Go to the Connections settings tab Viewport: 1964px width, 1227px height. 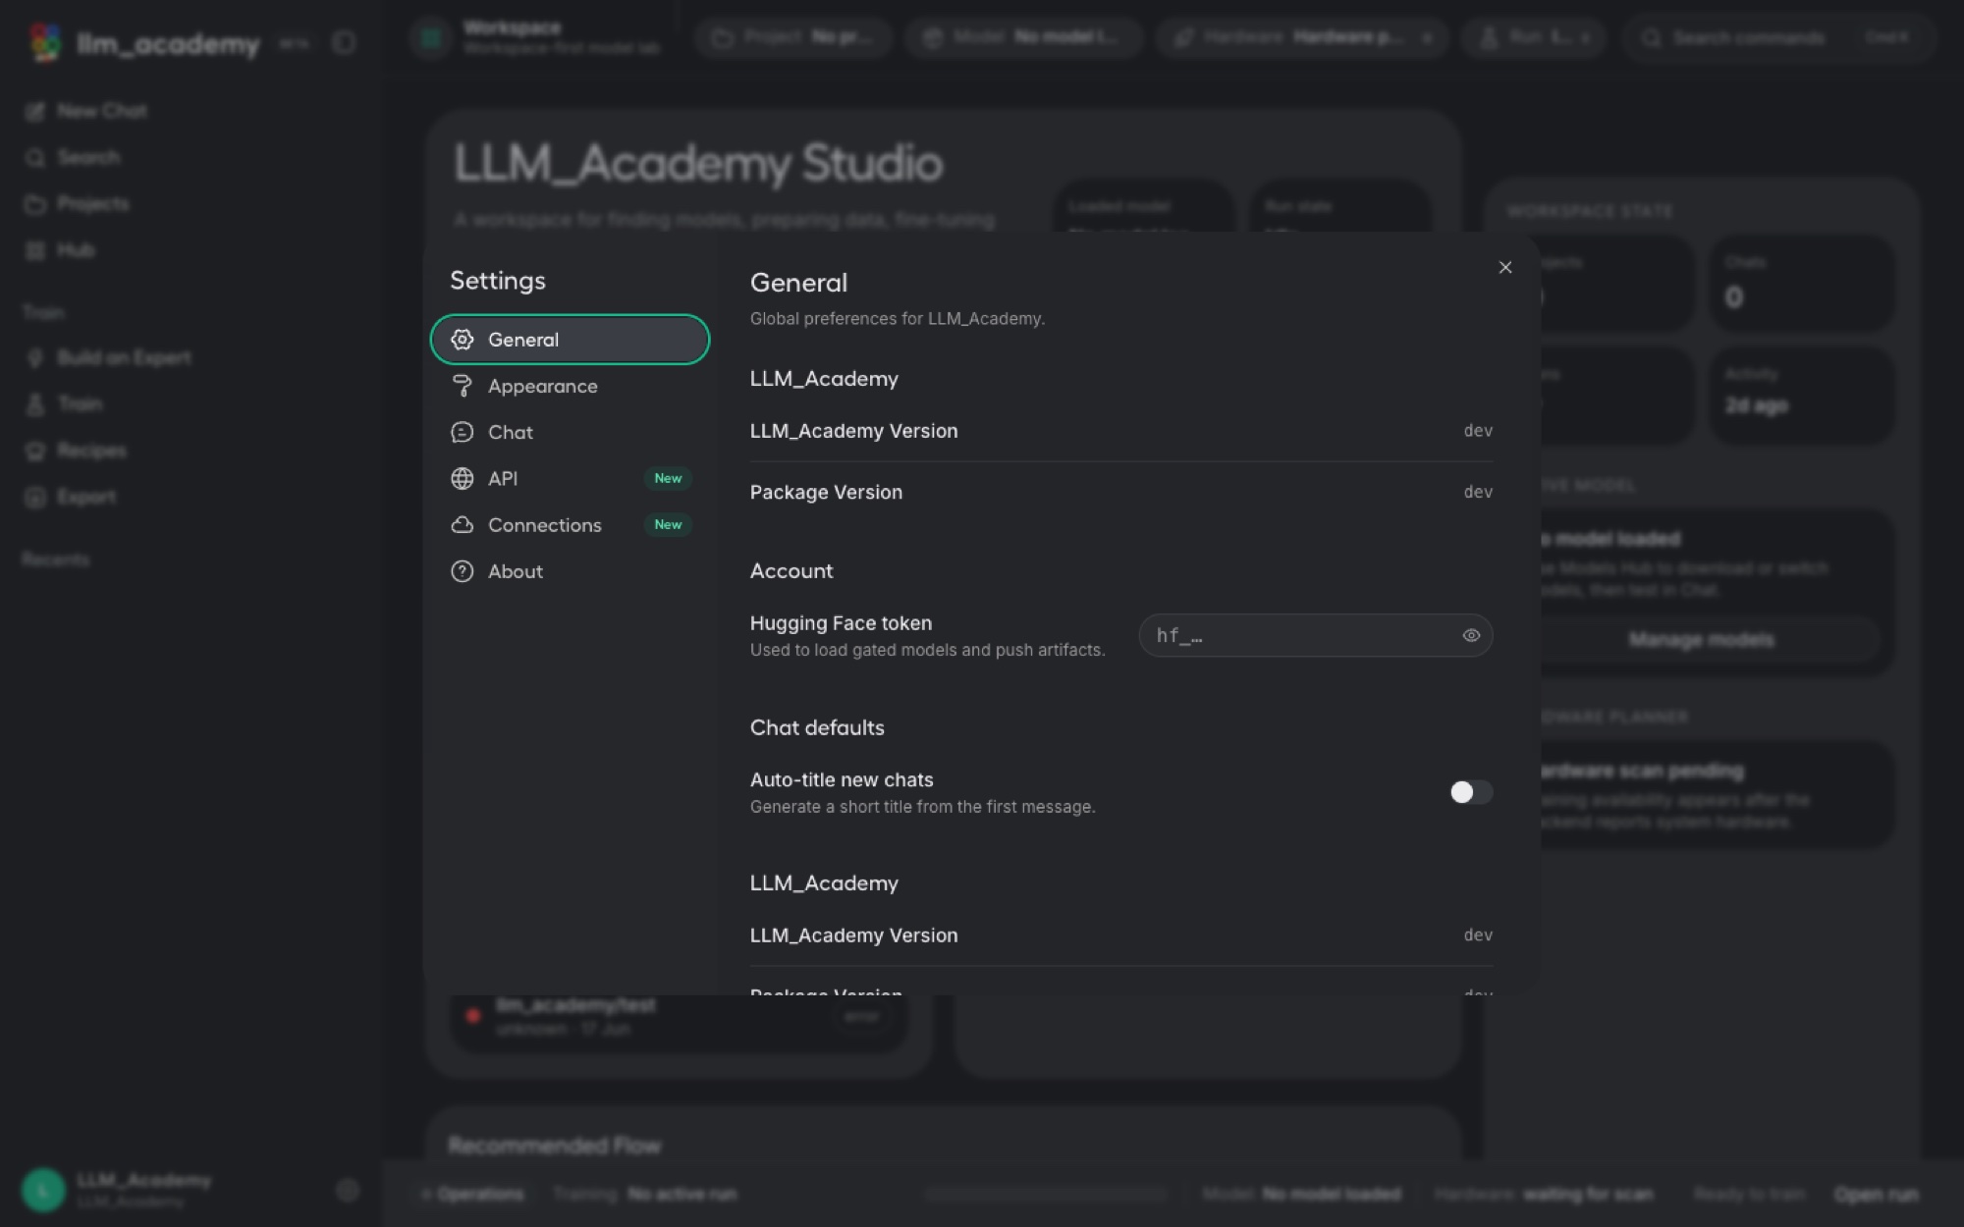[x=570, y=525]
